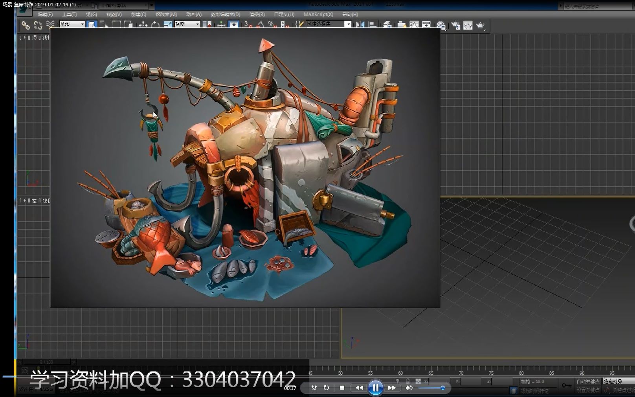Viewport: 635px width, 397px height.
Task: Rewind the video
Action: point(359,388)
